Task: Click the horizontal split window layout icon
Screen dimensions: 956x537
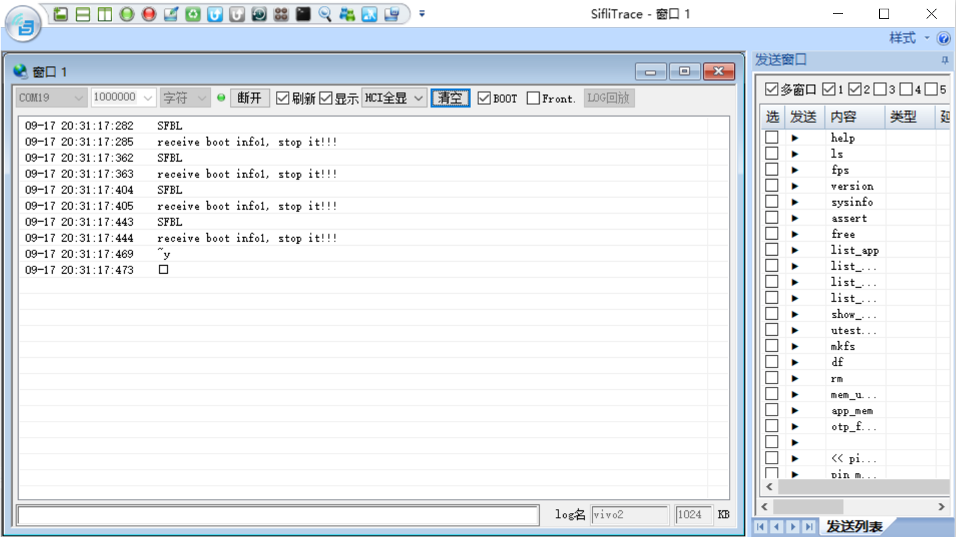Action: click(83, 14)
